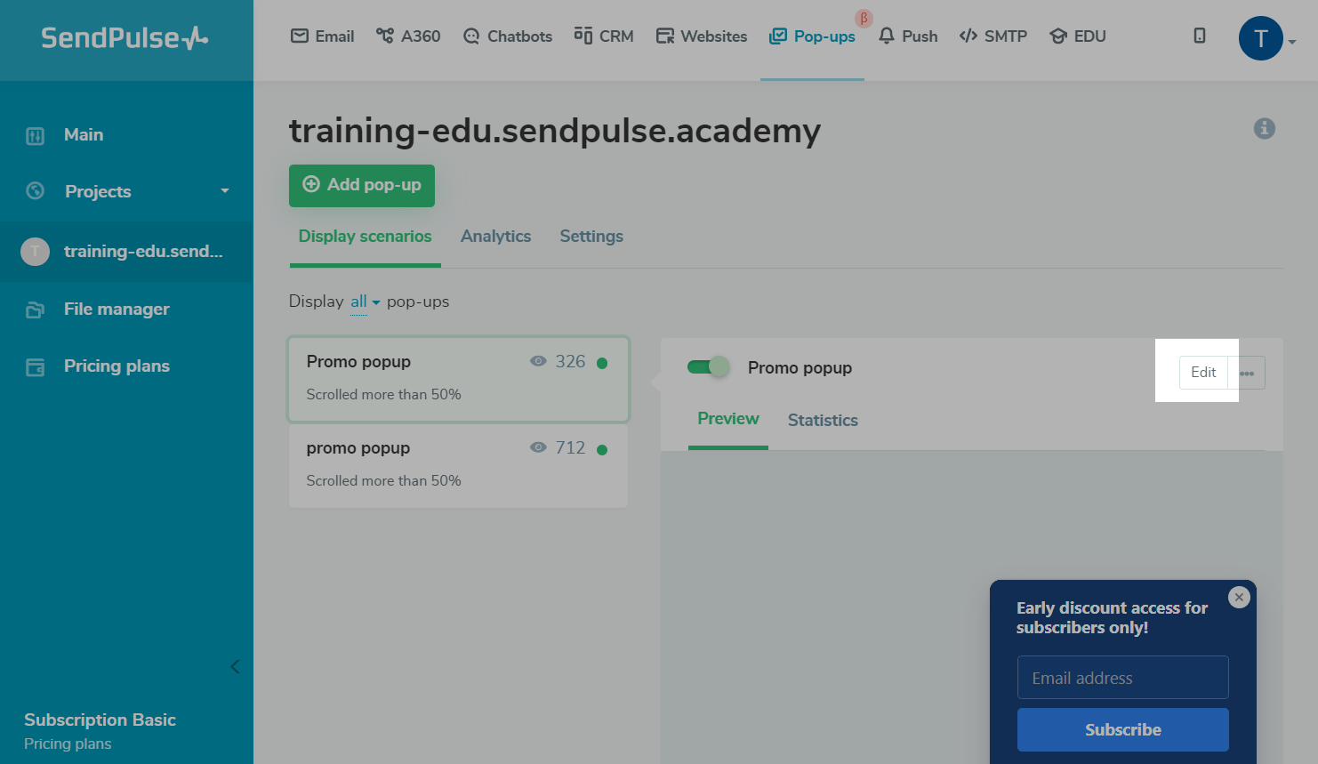
Task: Click the eye icon showing 712 views
Action: point(538,447)
